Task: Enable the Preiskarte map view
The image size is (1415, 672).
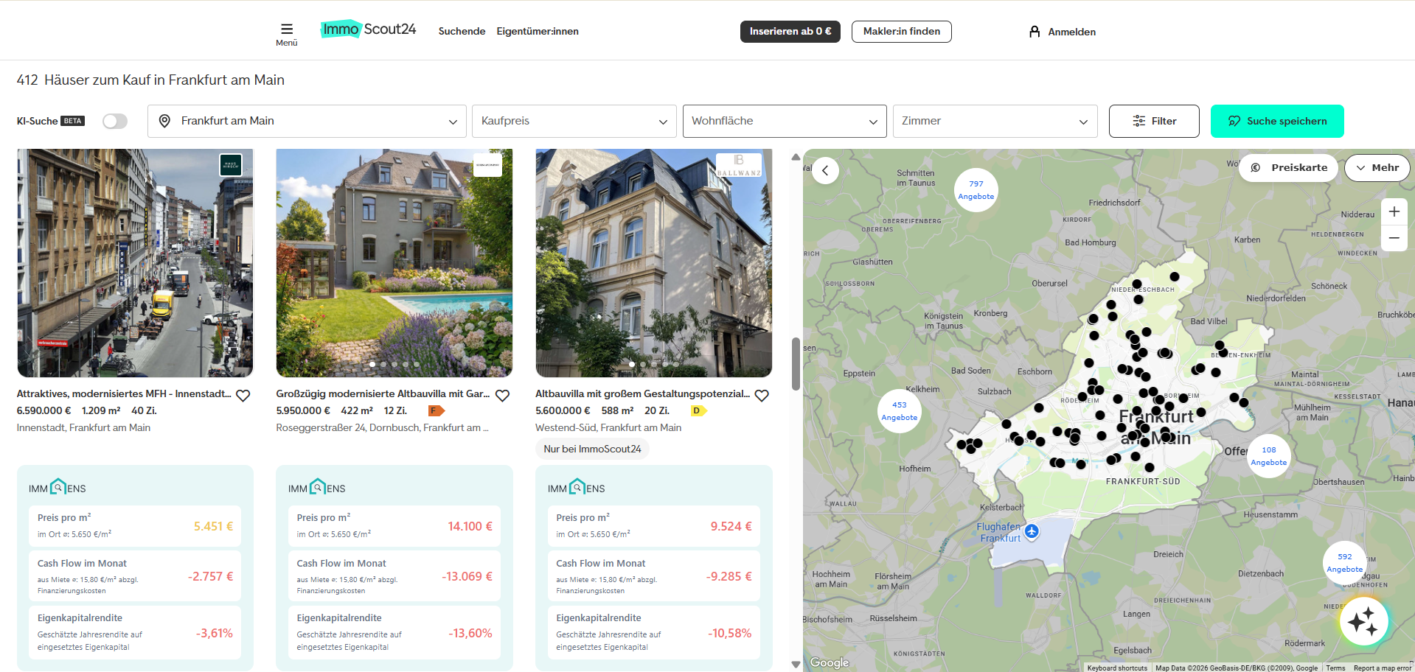Action: tap(1288, 168)
